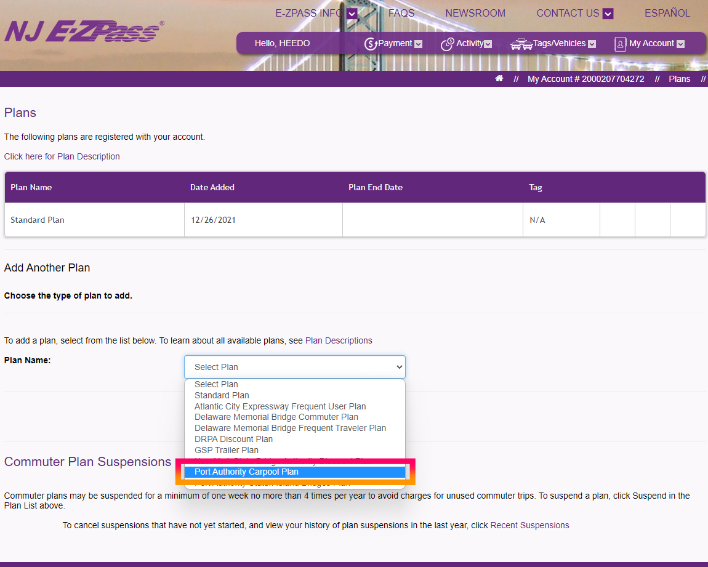Click the Add Another Plan heading
The height and width of the screenshot is (567, 708).
(x=47, y=268)
